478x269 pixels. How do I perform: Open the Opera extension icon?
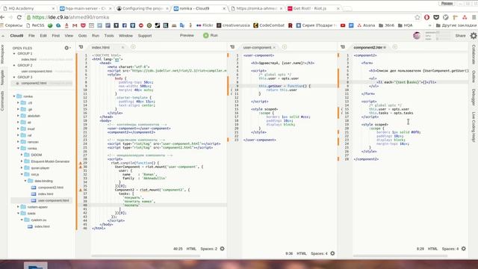[426, 17]
